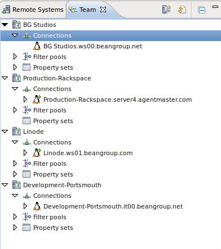Close the Team view tab

103,10
